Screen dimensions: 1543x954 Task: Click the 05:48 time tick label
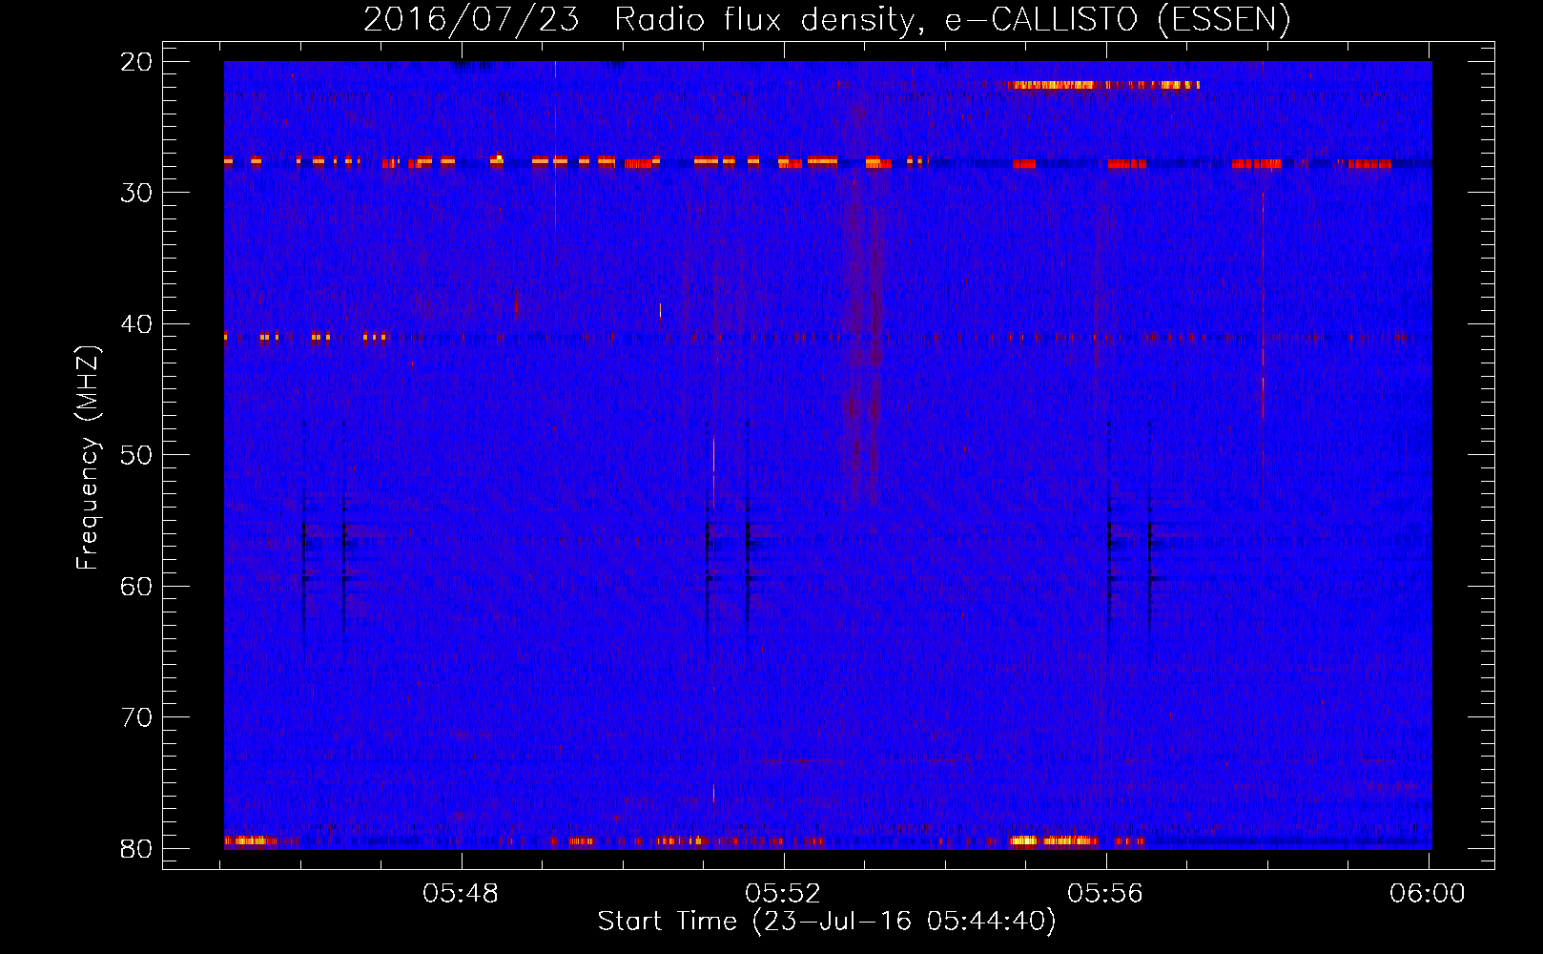(462, 894)
